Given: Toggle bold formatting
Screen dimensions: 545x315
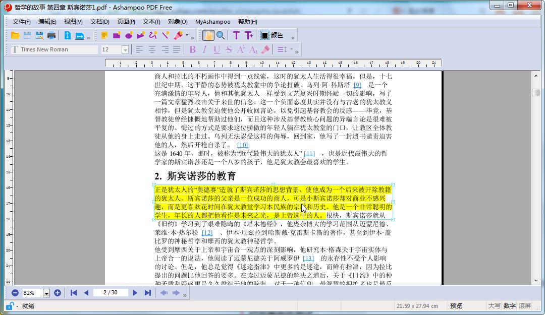Looking at the screenshot, I should 192,48.
